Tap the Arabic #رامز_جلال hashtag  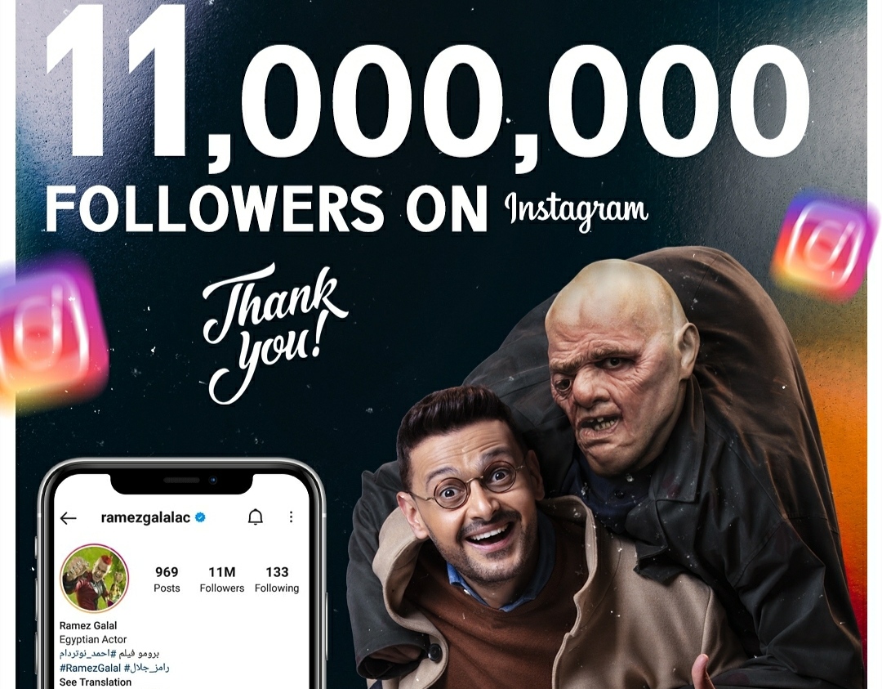[x=147, y=668]
